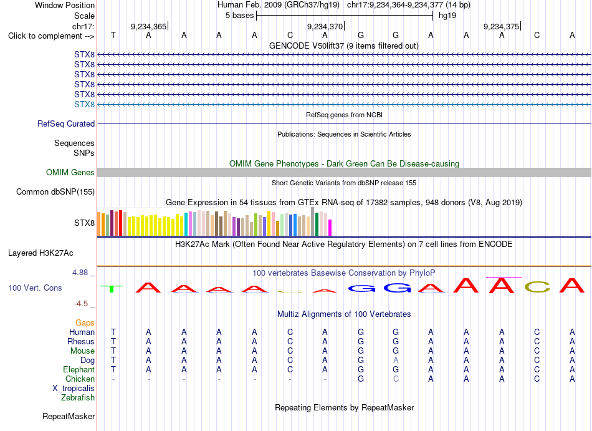Image resolution: width=592 pixels, height=431 pixels.
Task: Click the 'Human' species label
Action: (x=82, y=332)
